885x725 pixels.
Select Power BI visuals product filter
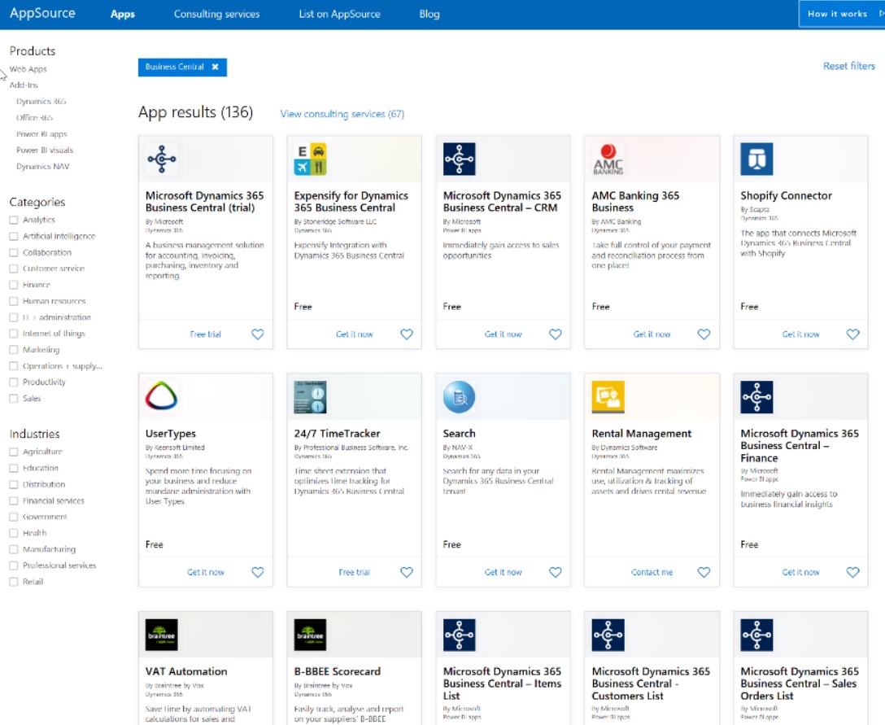(x=45, y=151)
